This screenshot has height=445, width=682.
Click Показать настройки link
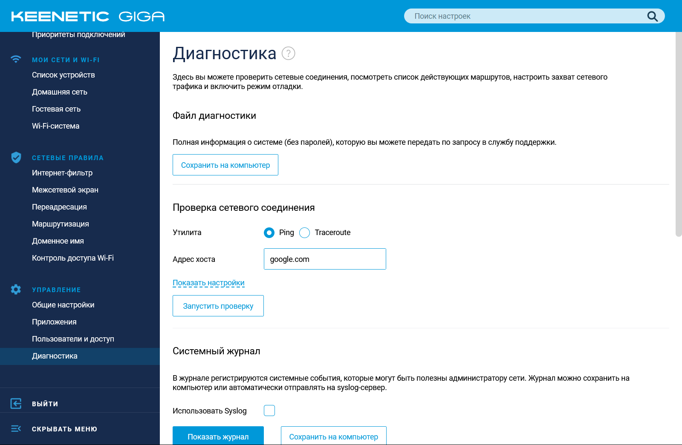click(x=208, y=283)
